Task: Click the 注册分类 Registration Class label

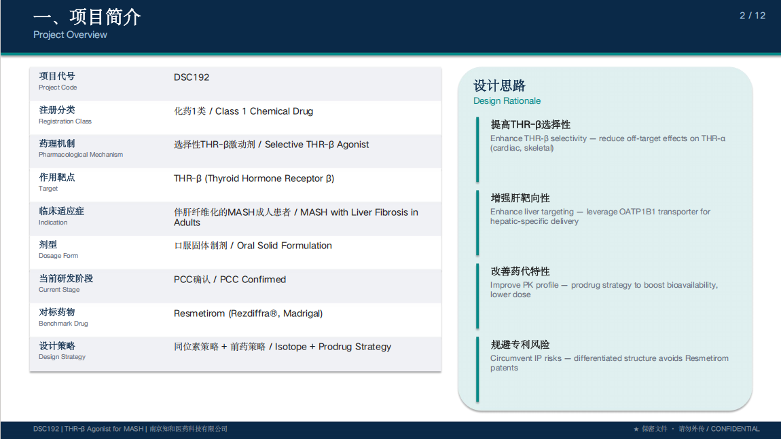Action: click(65, 115)
